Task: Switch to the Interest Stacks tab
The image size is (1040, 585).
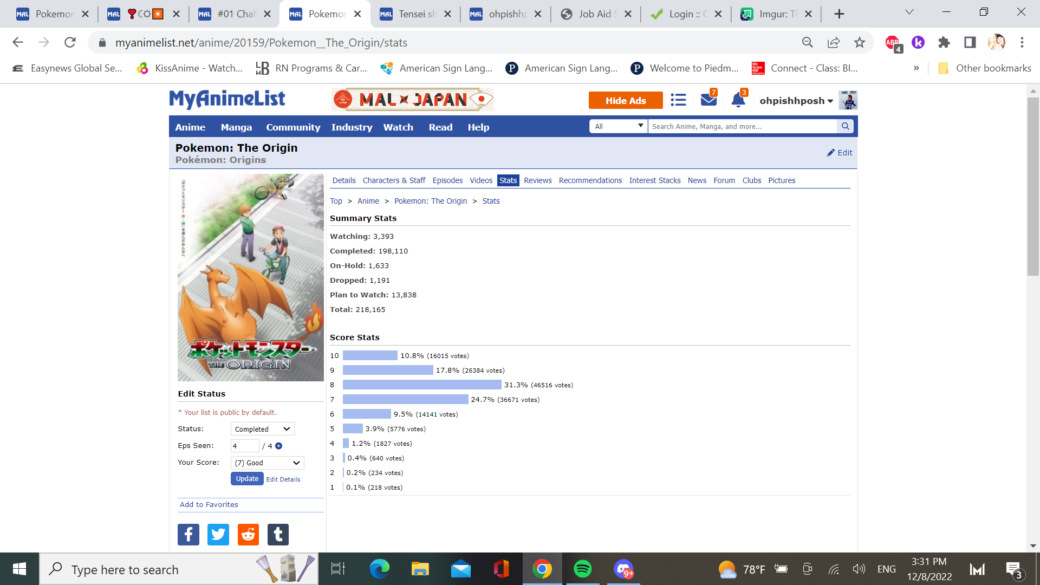Action: coord(655,180)
